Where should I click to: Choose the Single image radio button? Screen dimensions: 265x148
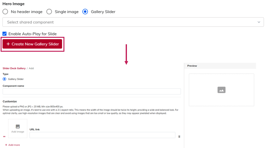(49, 12)
